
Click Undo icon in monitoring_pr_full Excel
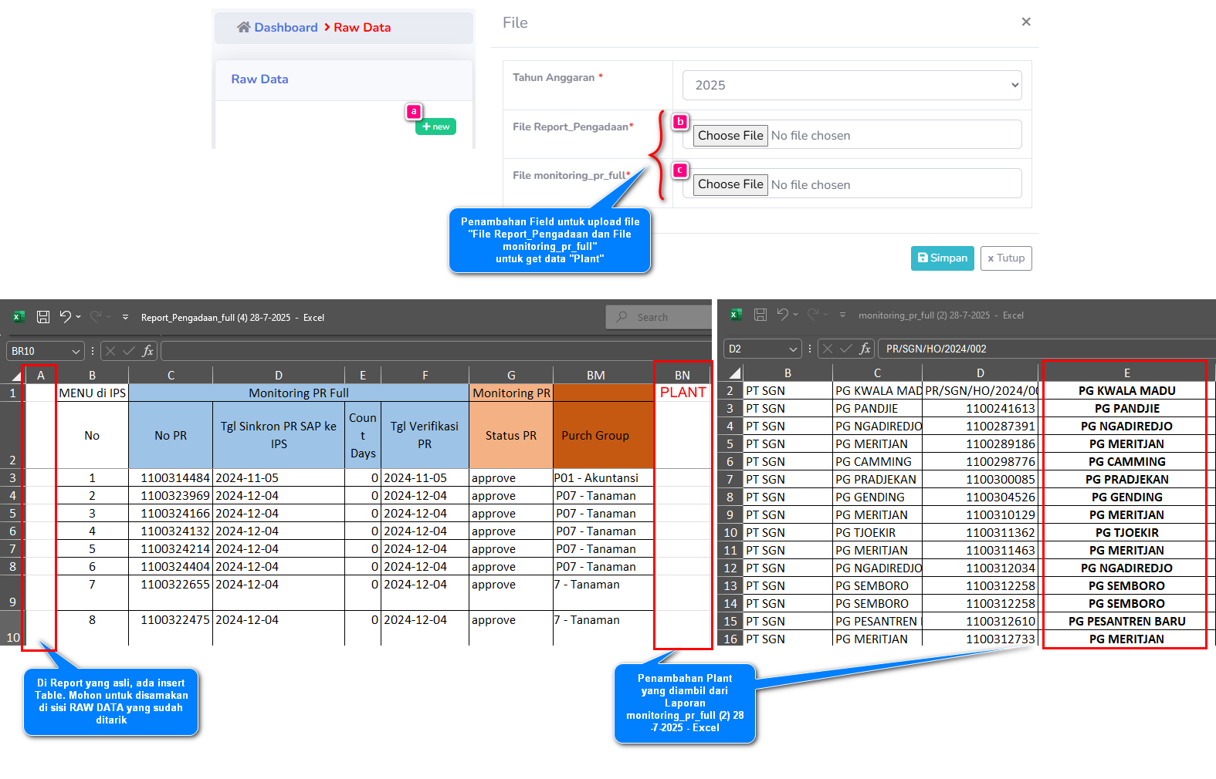[x=782, y=315]
